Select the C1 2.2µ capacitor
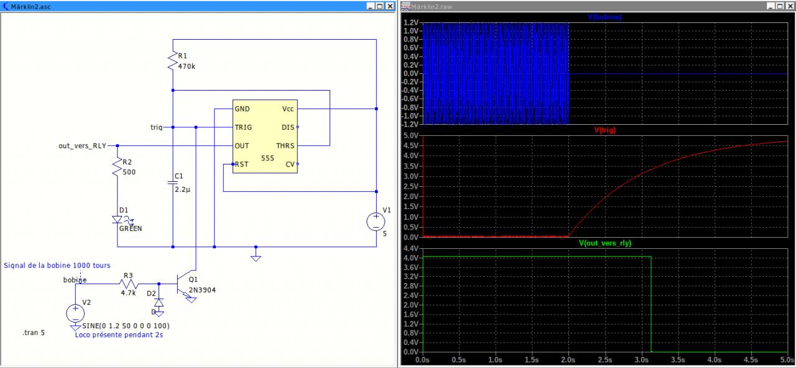 point(172,182)
